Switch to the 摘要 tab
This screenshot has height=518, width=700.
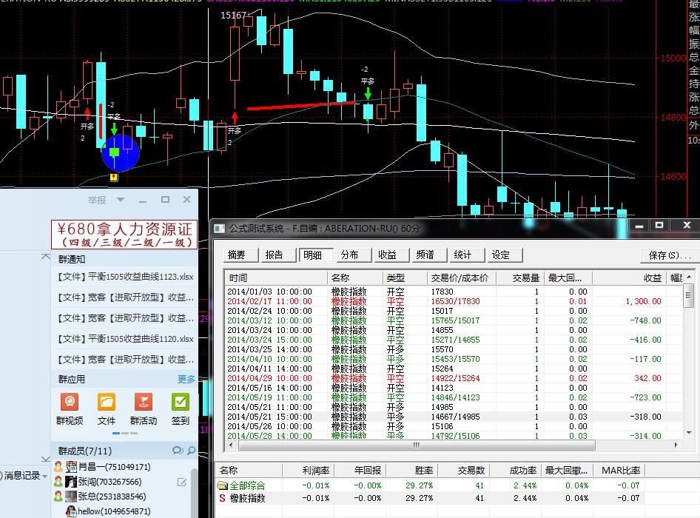[x=237, y=255]
